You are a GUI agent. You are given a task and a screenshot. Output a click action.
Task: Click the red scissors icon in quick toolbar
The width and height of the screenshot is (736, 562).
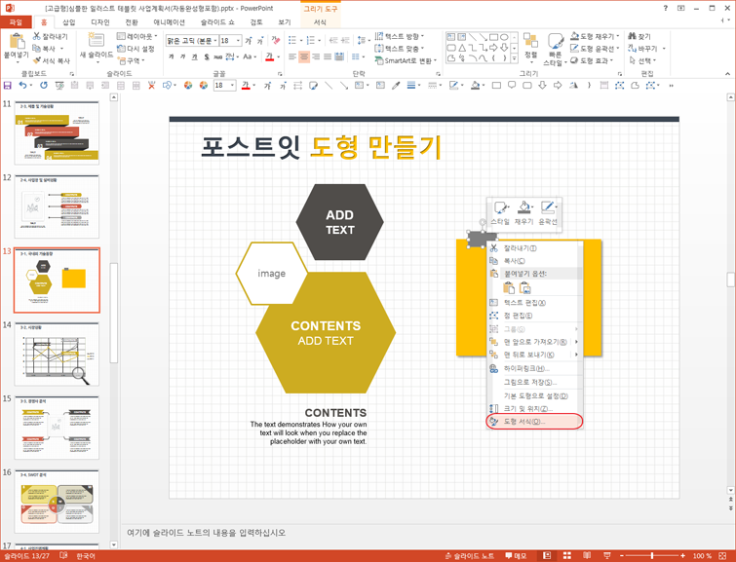point(151,86)
